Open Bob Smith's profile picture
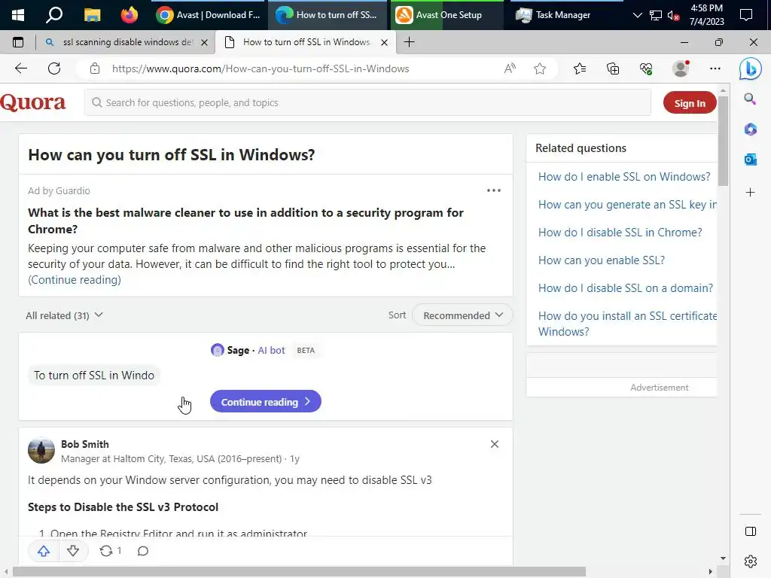 point(41,450)
